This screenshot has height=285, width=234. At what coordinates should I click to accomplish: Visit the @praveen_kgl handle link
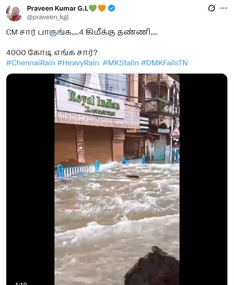48,17
